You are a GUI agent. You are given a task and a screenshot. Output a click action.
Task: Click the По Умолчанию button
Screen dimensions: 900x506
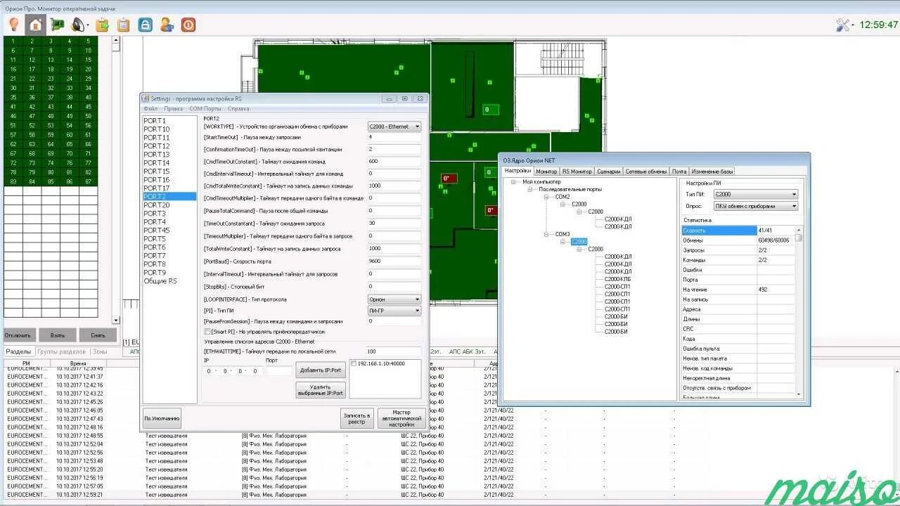click(x=162, y=418)
